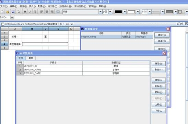
Task: Center-align the cell text
Action: click(47, 12)
